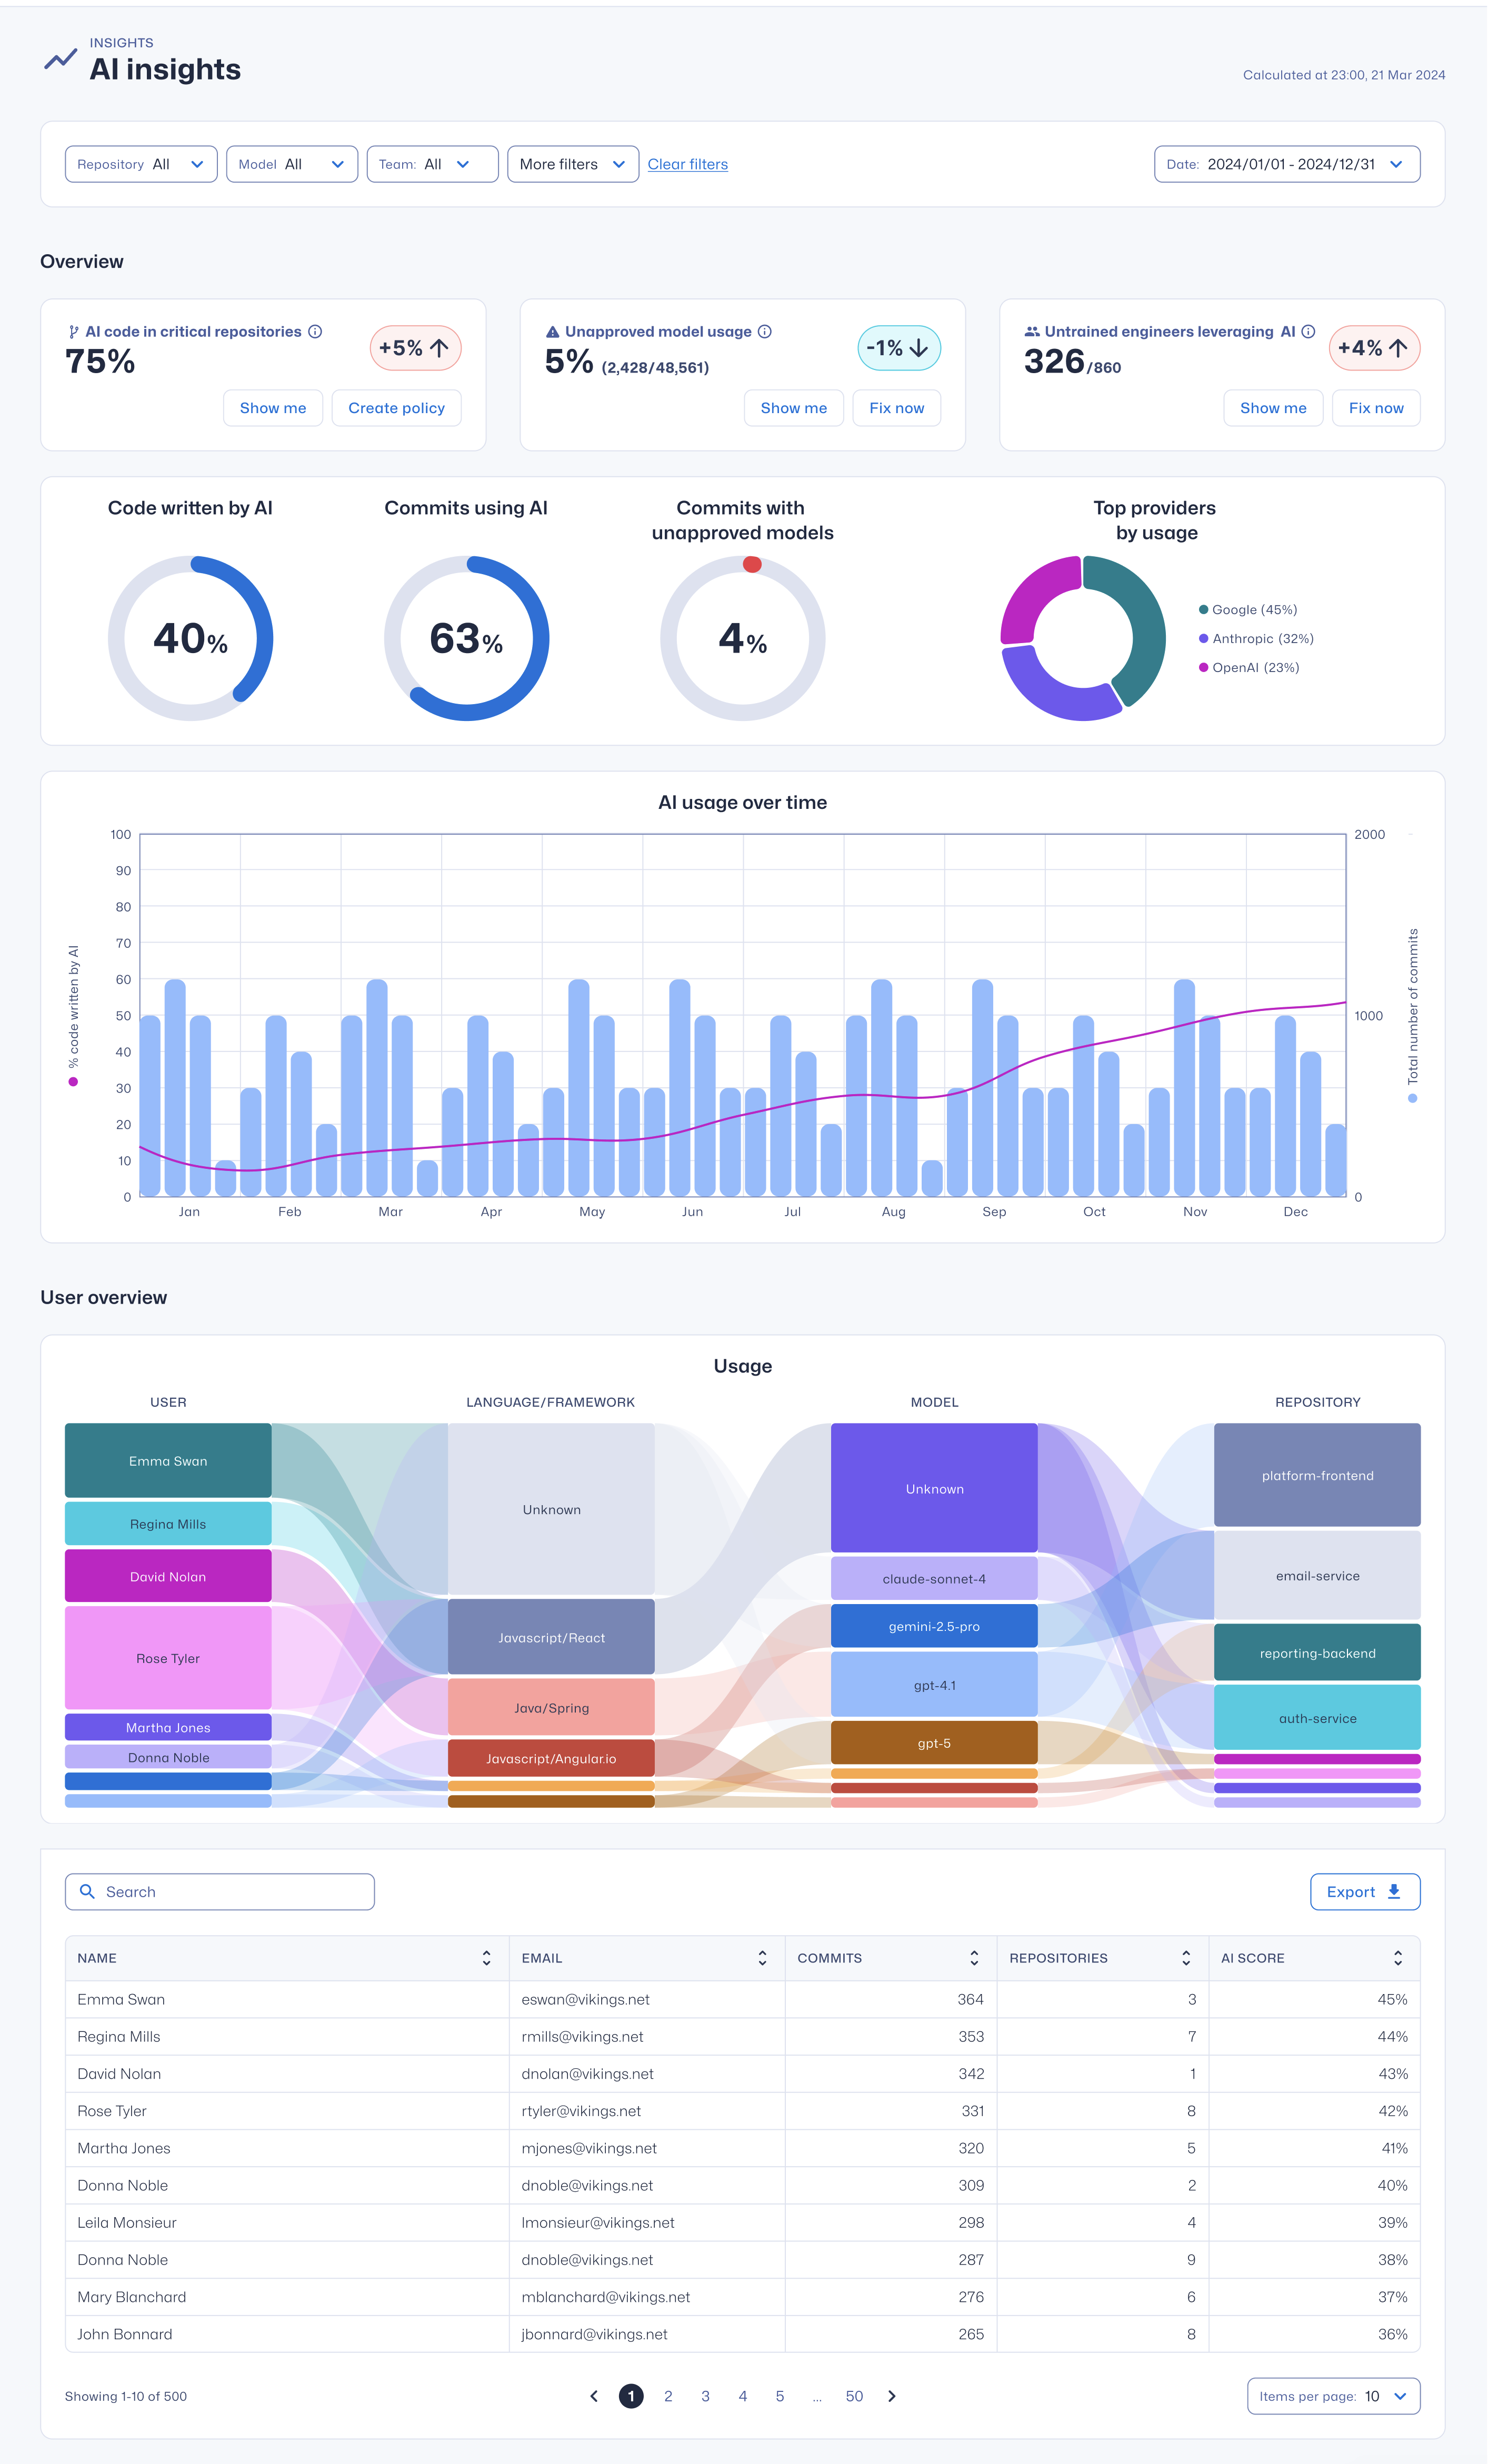Click the previous page left chevron

point(594,2396)
